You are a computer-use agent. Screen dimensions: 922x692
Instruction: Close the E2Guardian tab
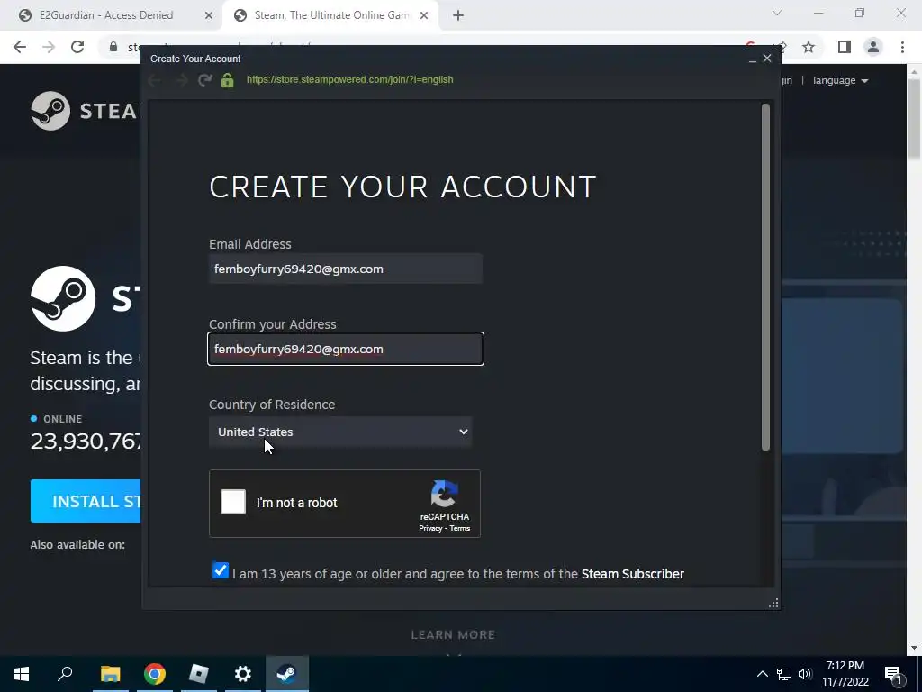tap(209, 16)
